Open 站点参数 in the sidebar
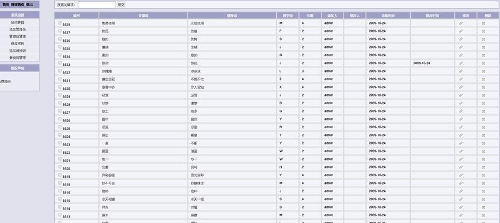Screen dimensions: 500x223 (17, 22)
